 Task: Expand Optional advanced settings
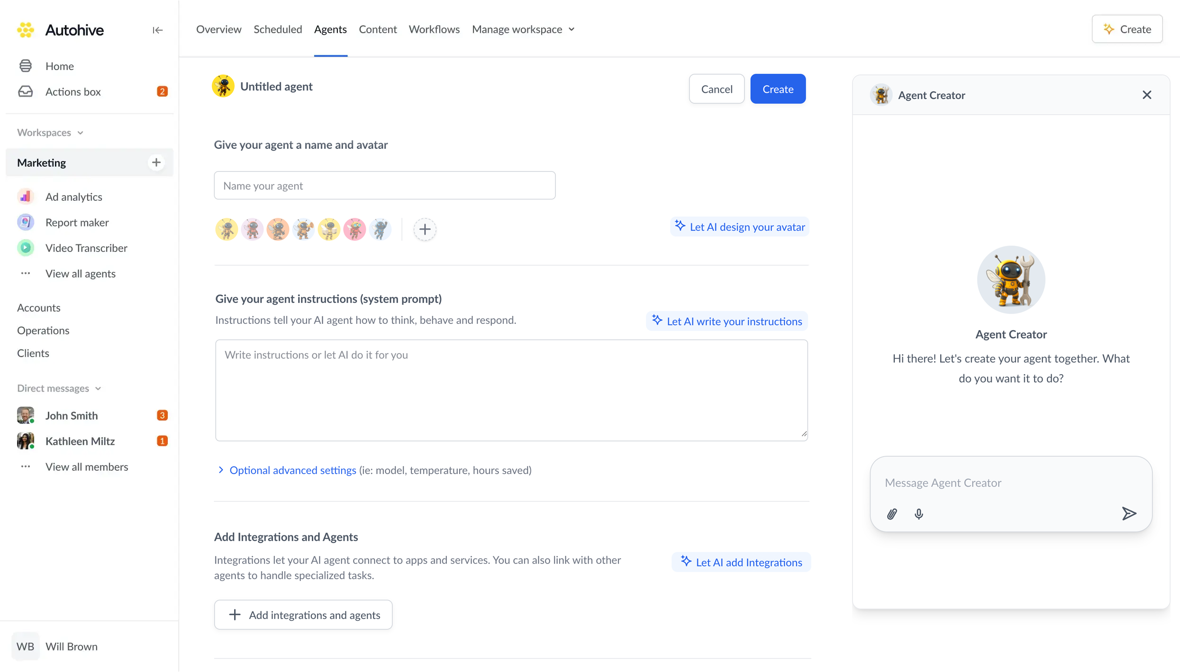click(x=292, y=470)
